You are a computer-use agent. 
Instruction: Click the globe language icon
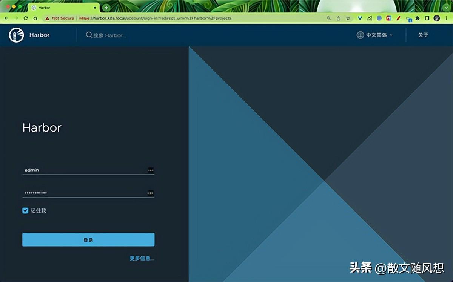[360, 35]
